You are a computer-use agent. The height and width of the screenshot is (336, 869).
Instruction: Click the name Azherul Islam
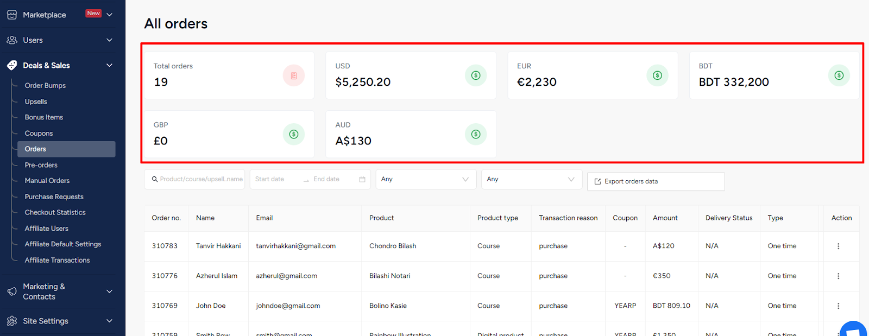click(217, 276)
